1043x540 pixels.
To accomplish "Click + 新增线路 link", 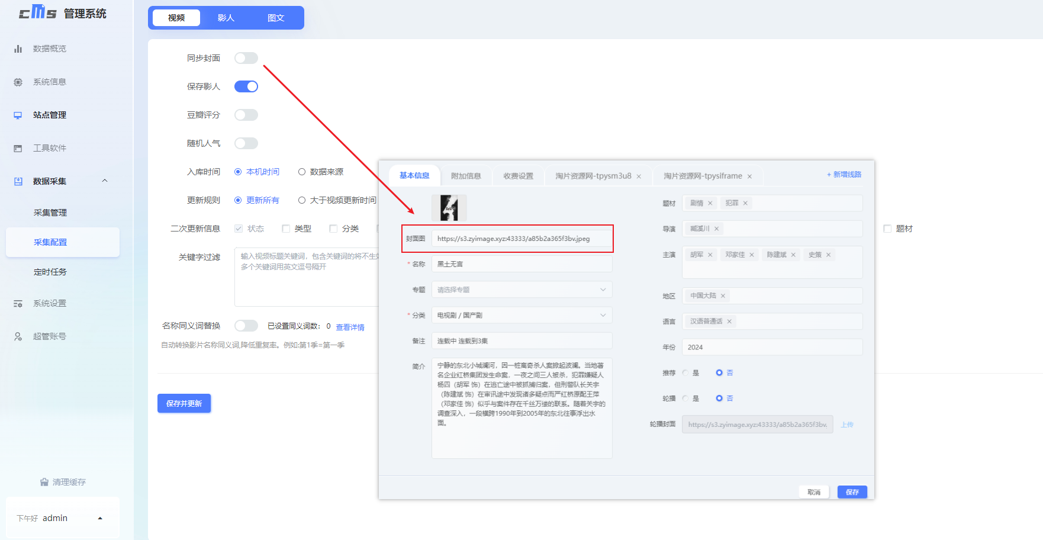I will 844,175.
